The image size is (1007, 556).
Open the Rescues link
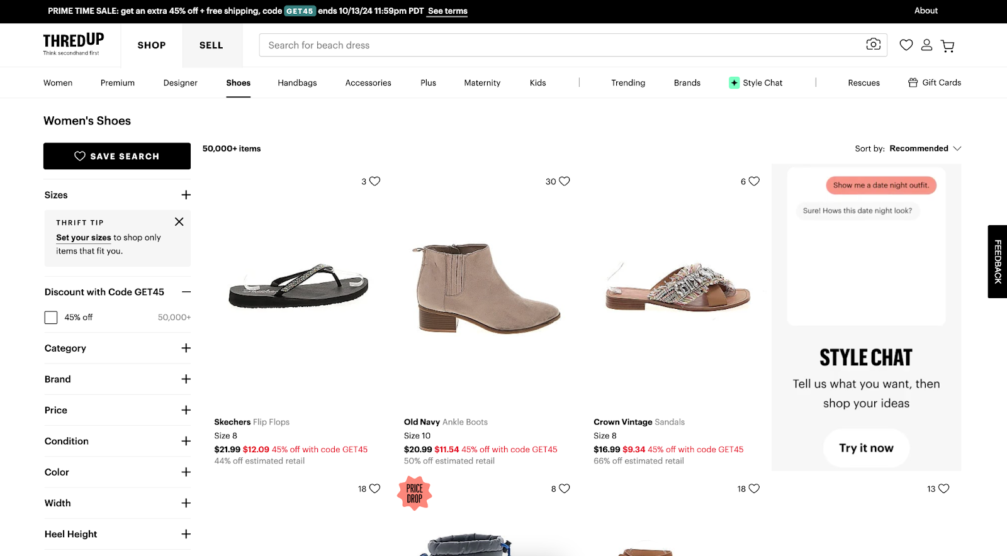[x=864, y=82]
